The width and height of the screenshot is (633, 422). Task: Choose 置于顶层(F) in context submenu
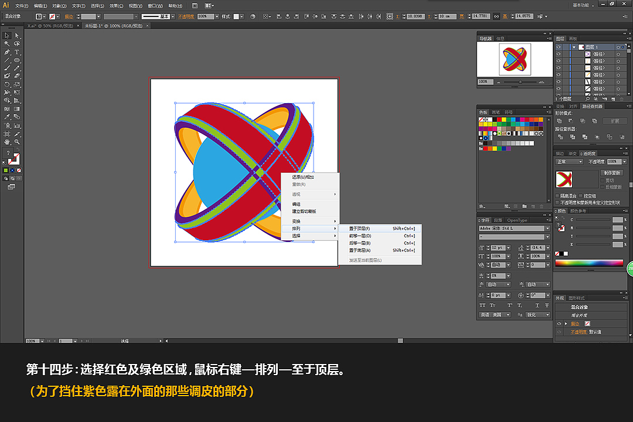(x=380, y=229)
